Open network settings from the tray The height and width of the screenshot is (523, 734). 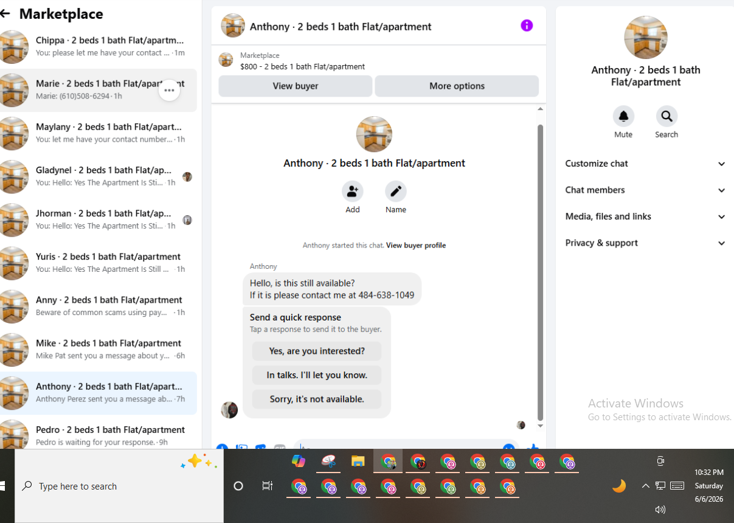tap(660, 486)
